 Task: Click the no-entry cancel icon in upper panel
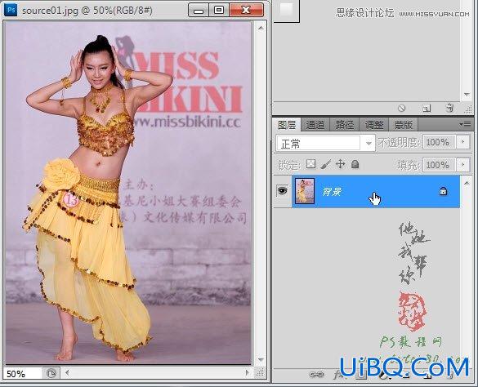(402, 108)
